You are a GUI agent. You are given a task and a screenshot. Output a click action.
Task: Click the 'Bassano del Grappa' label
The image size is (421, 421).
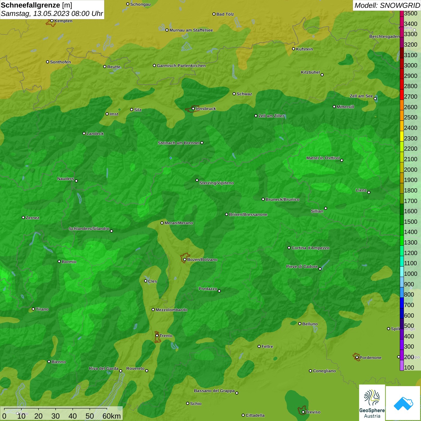pyautogui.click(x=214, y=391)
